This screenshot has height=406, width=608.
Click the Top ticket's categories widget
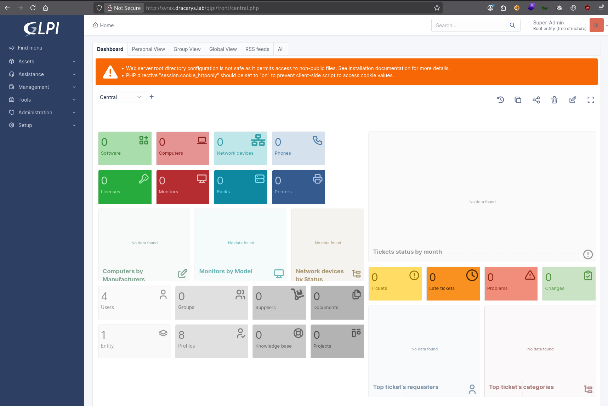pyautogui.click(x=540, y=351)
